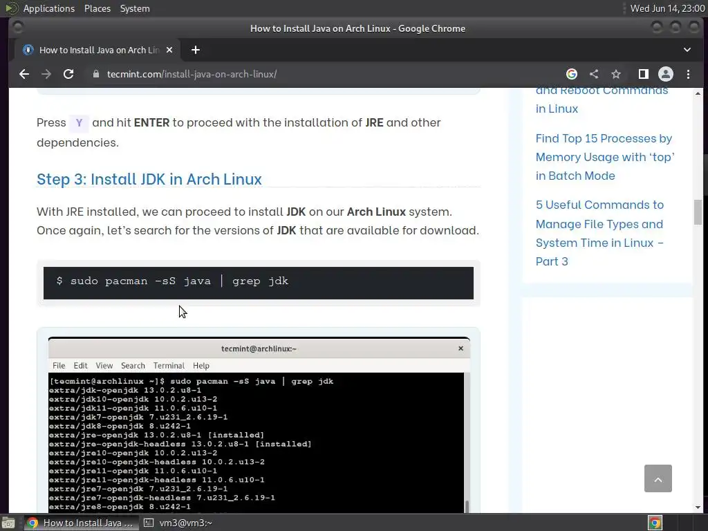This screenshot has width=708, height=531.
Task: Reload the tecmint page
Action: (68, 74)
